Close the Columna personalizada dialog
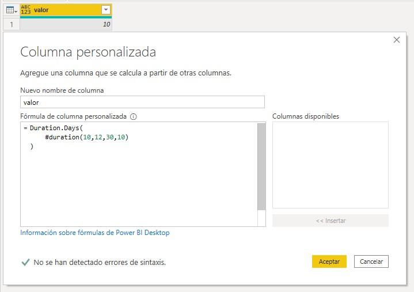This screenshot has width=414, height=292. [x=396, y=40]
